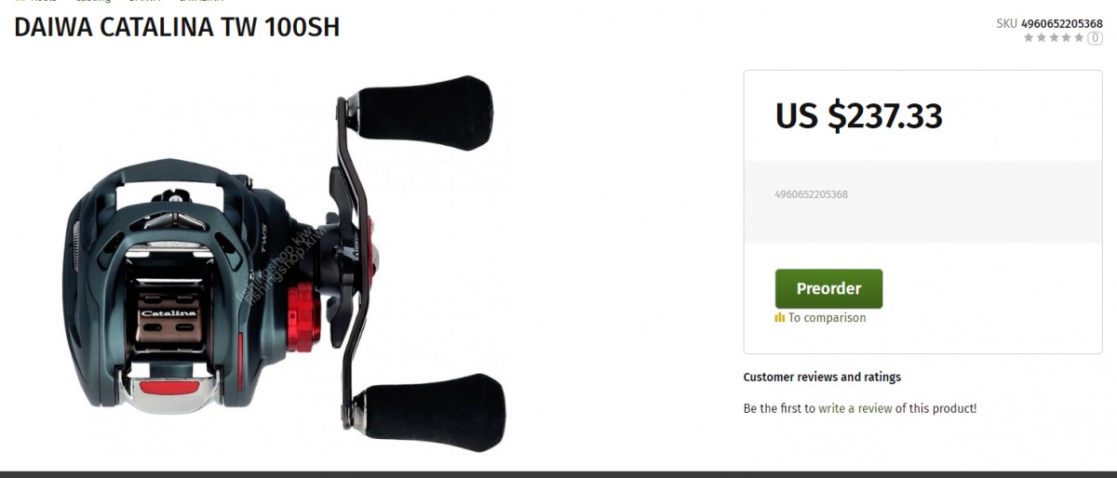
Task: Add product via To comparison link
Action: (827, 318)
